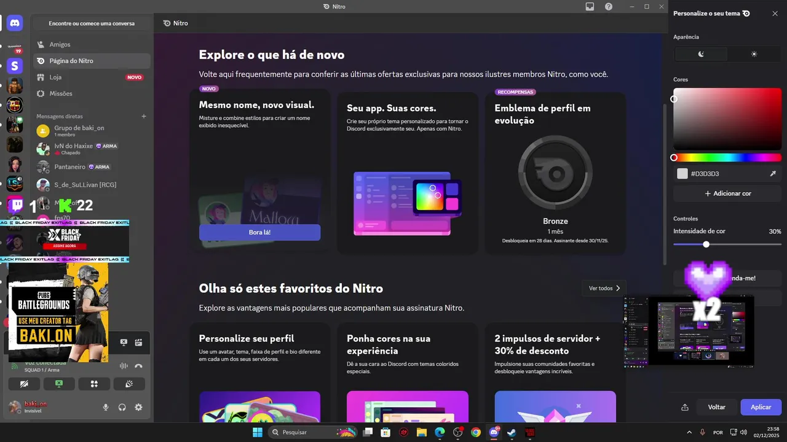787x442 pixels.
Task: Add a new direct message plus icon
Action: pyautogui.click(x=144, y=116)
